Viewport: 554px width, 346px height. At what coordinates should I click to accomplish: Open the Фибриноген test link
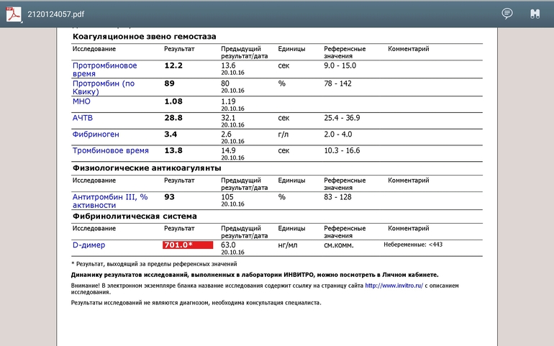(x=96, y=134)
